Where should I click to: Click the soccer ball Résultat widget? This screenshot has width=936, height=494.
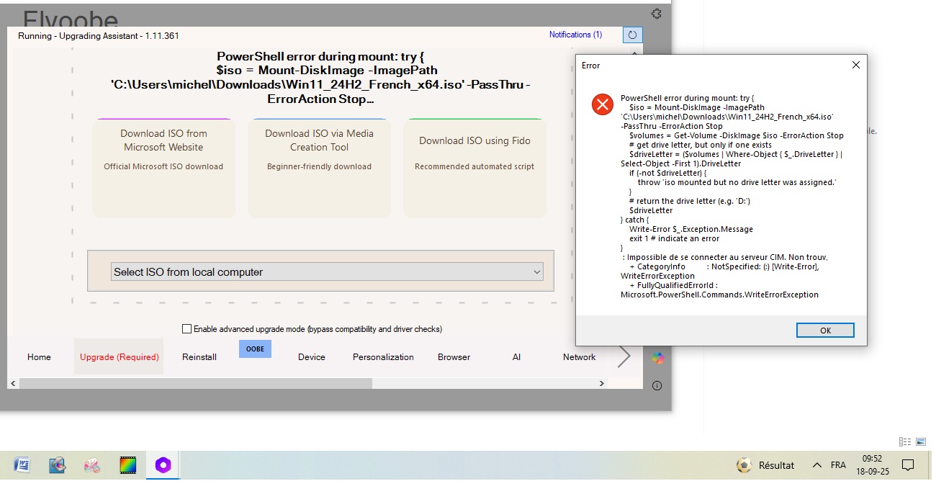pos(765,465)
